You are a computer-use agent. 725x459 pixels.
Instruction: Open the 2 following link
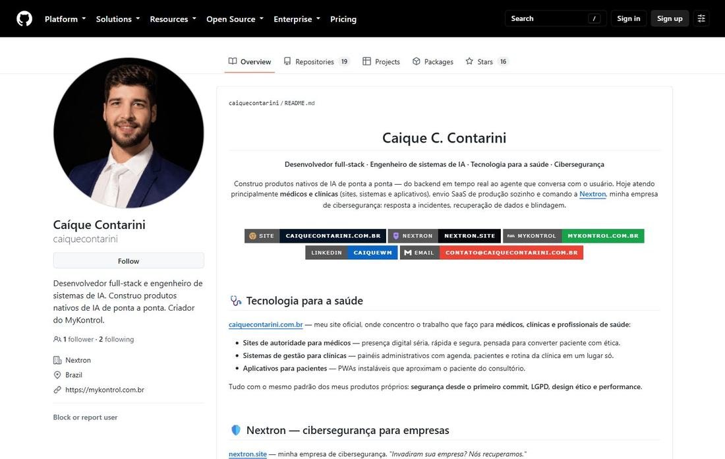pos(117,339)
